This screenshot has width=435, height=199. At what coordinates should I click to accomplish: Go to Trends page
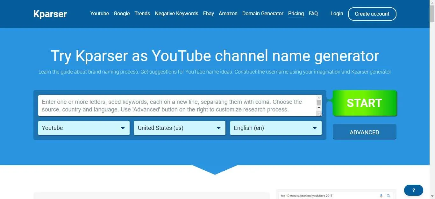click(x=142, y=13)
